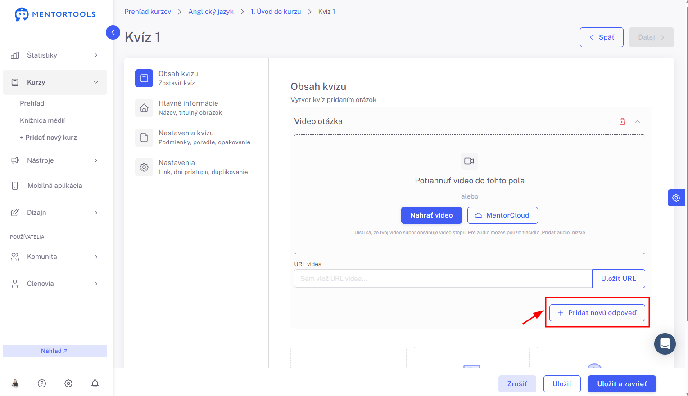Collapse the Video otázka section
The height and width of the screenshot is (396, 688).
638,121
